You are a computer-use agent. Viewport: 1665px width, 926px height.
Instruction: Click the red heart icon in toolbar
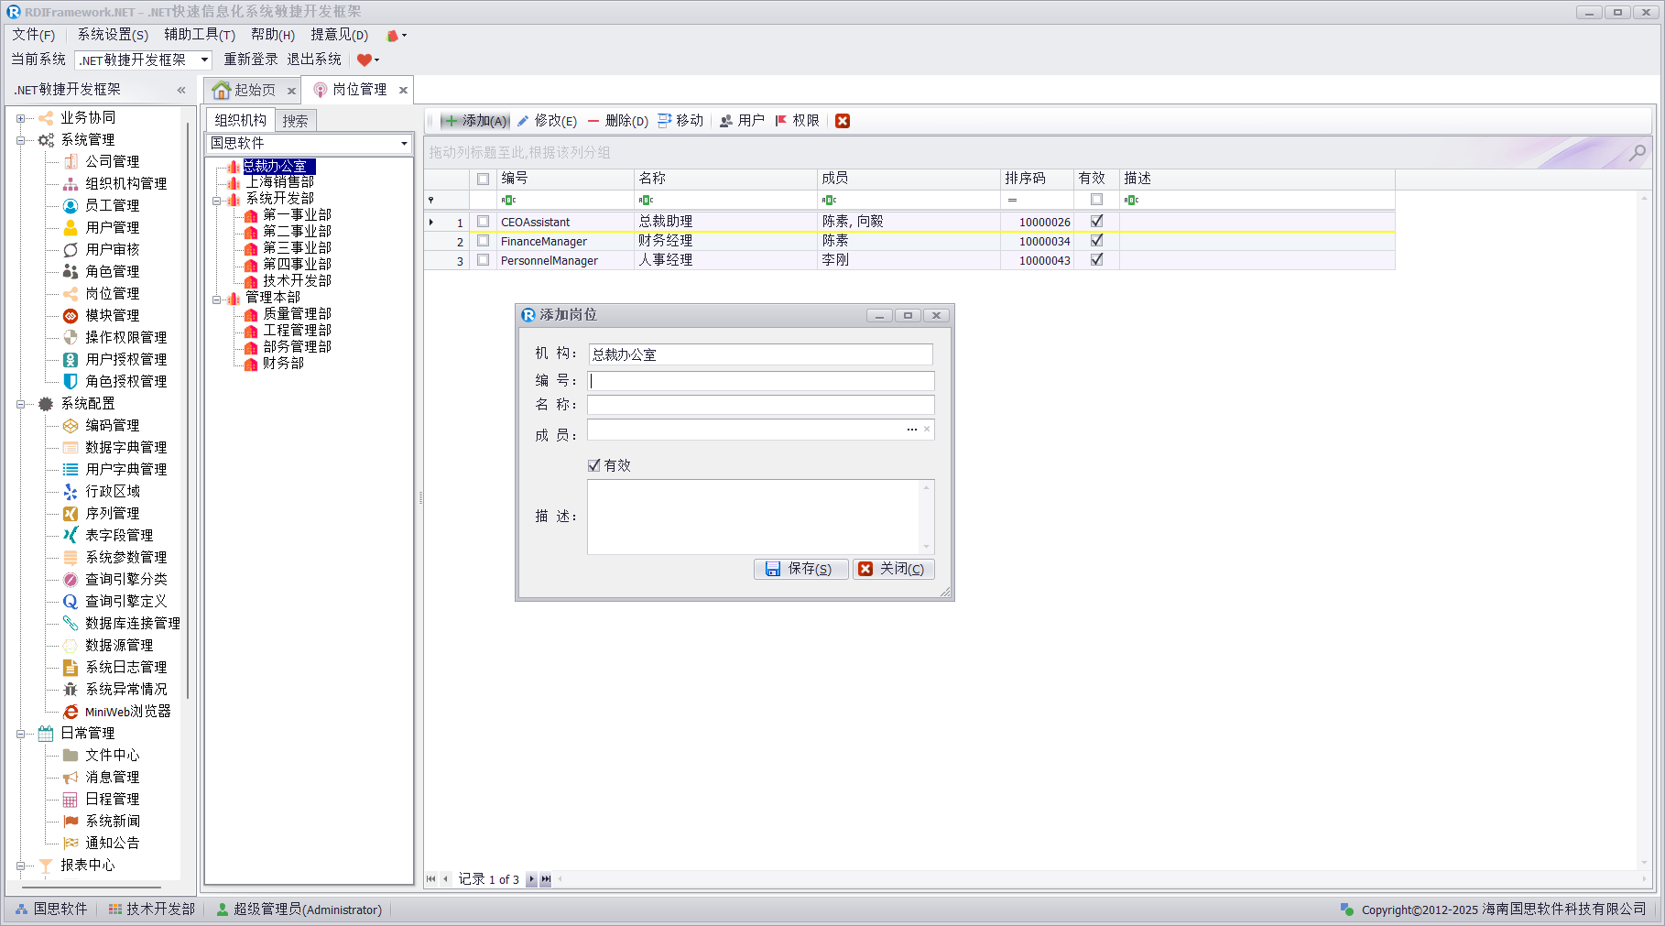pos(364,60)
